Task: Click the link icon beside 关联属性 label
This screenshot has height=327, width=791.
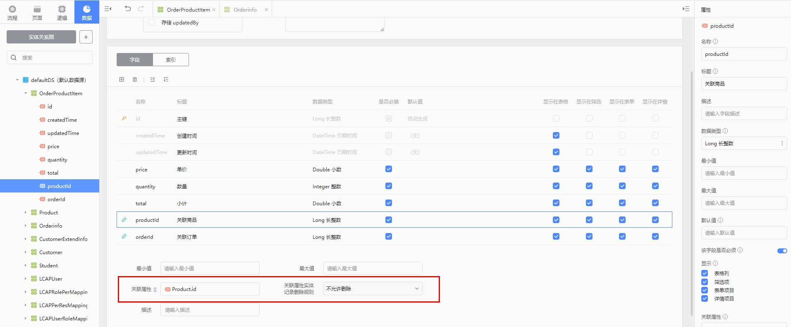Action: click(x=155, y=289)
